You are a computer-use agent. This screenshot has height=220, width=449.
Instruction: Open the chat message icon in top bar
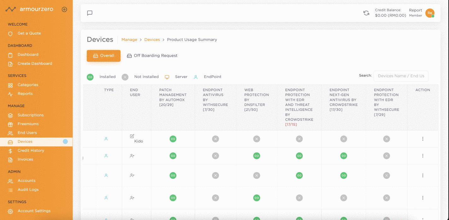[90, 13]
